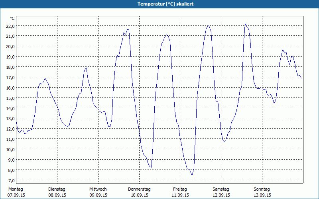Click the Wednesday peak of the curve
The width and height of the screenshot is (319, 199).
[x=128, y=29]
